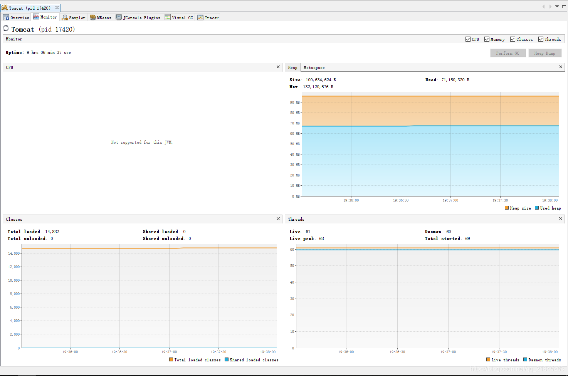
Task: Uncheck the CPU checkbox
Action: point(468,39)
